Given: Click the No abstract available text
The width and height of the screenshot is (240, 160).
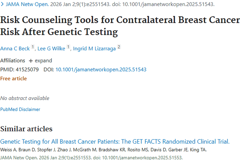Looking at the screenshot, I should tap(25, 98).
